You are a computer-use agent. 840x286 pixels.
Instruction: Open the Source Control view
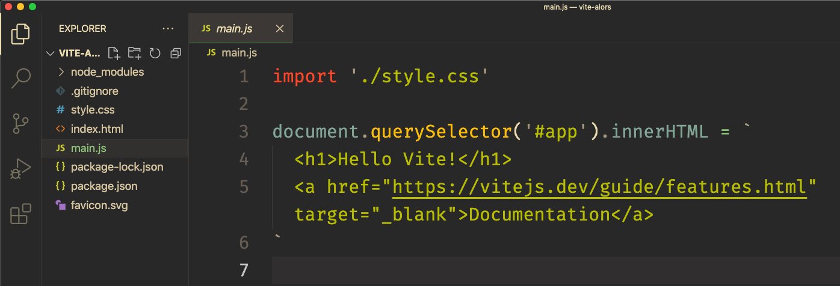[x=20, y=123]
